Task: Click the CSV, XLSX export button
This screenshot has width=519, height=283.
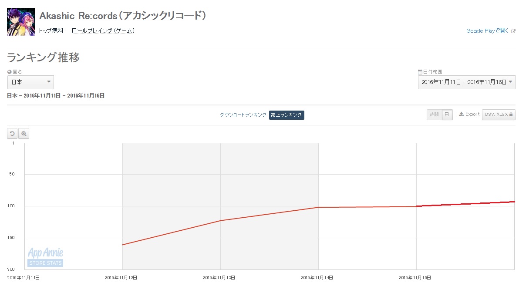Action: pyautogui.click(x=499, y=115)
